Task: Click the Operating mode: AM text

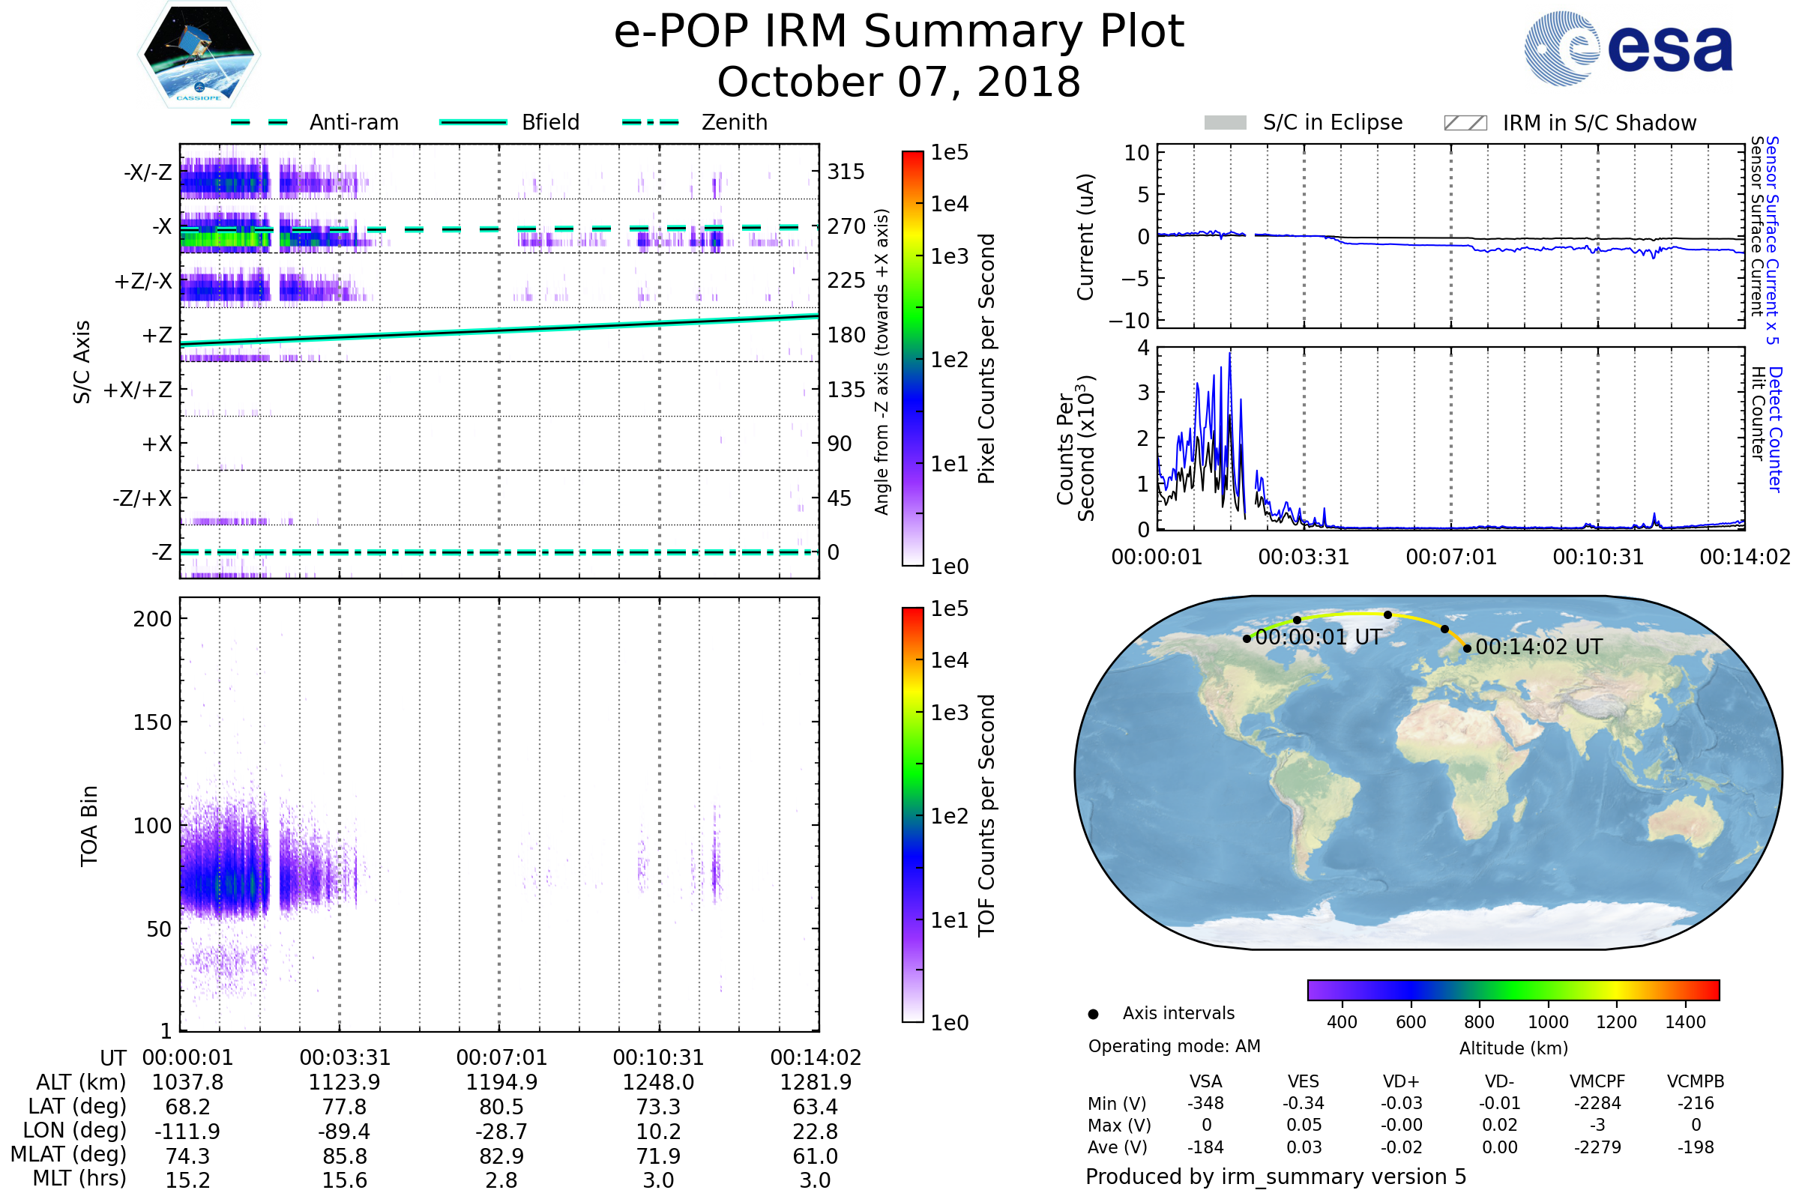Action: click(1174, 1046)
